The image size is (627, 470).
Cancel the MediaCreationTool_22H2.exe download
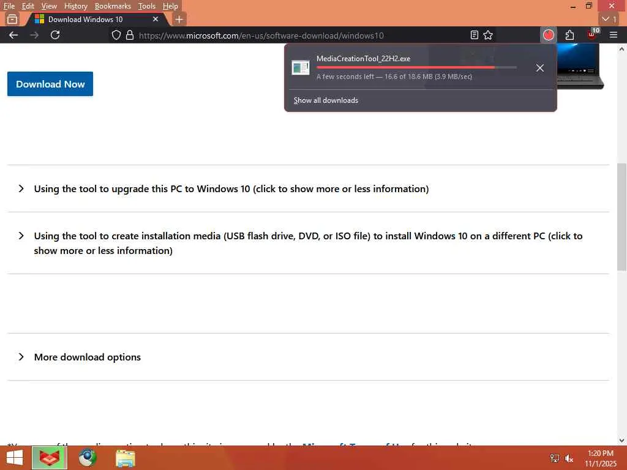click(x=540, y=68)
